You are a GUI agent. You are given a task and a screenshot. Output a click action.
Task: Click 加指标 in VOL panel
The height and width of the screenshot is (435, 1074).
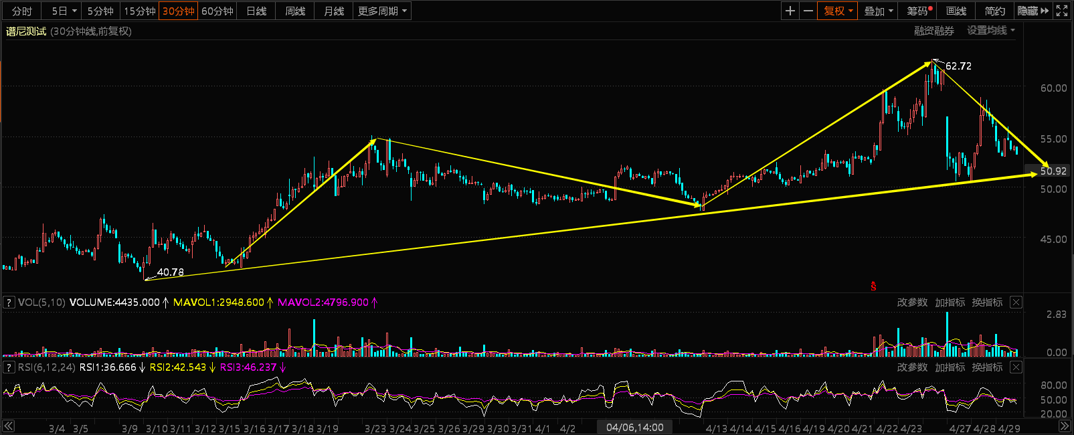[950, 302]
